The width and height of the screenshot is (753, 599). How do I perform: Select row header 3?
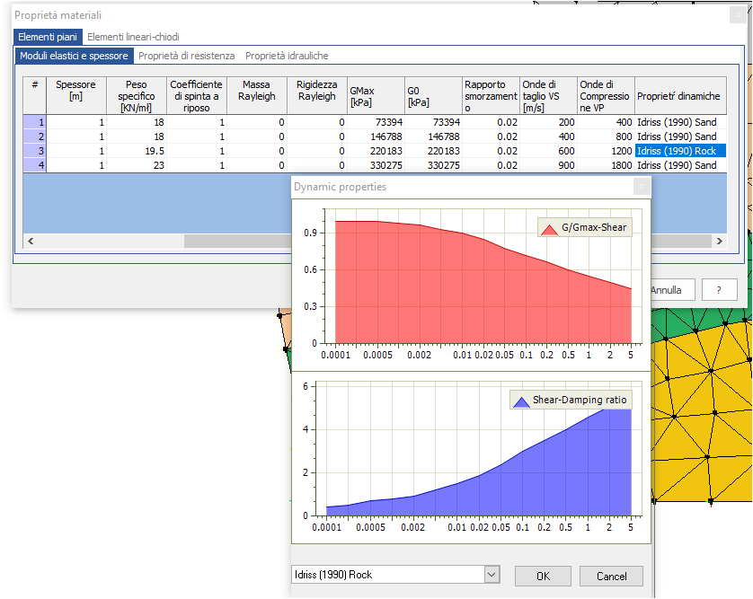[x=34, y=151]
